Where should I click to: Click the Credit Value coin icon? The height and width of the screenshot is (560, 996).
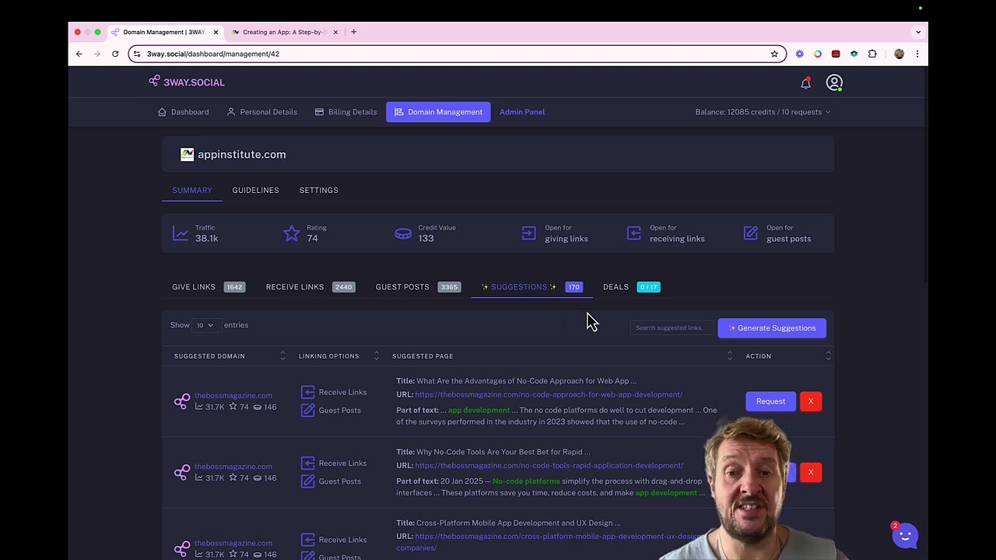(x=403, y=233)
